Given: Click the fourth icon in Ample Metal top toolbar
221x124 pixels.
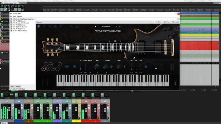Looking at the screenshot, I should point(55,27).
